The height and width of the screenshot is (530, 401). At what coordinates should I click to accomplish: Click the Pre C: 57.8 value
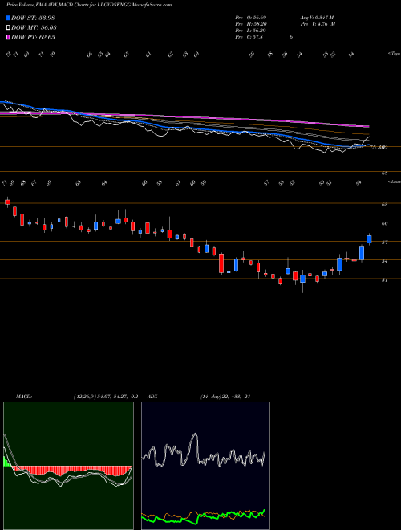pyautogui.click(x=249, y=37)
